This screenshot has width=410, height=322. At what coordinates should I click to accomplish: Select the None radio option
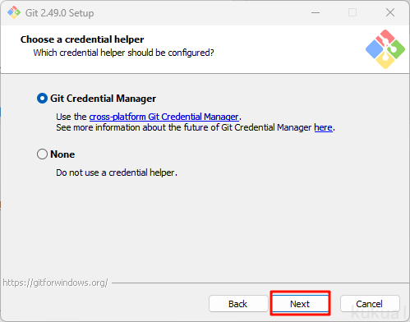point(42,154)
